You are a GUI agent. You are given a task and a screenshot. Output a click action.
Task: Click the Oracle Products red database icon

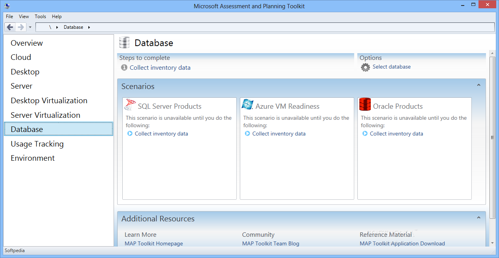tap(365, 105)
